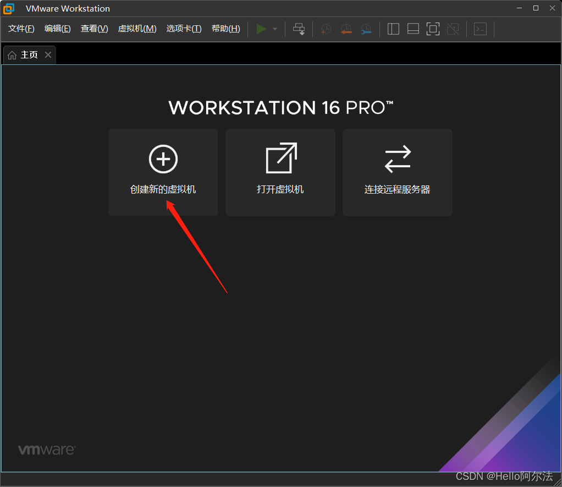Open the snapshot manager wrench icon
Image resolution: width=562 pixels, height=487 pixels.
pyautogui.click(x=366, y=29)
